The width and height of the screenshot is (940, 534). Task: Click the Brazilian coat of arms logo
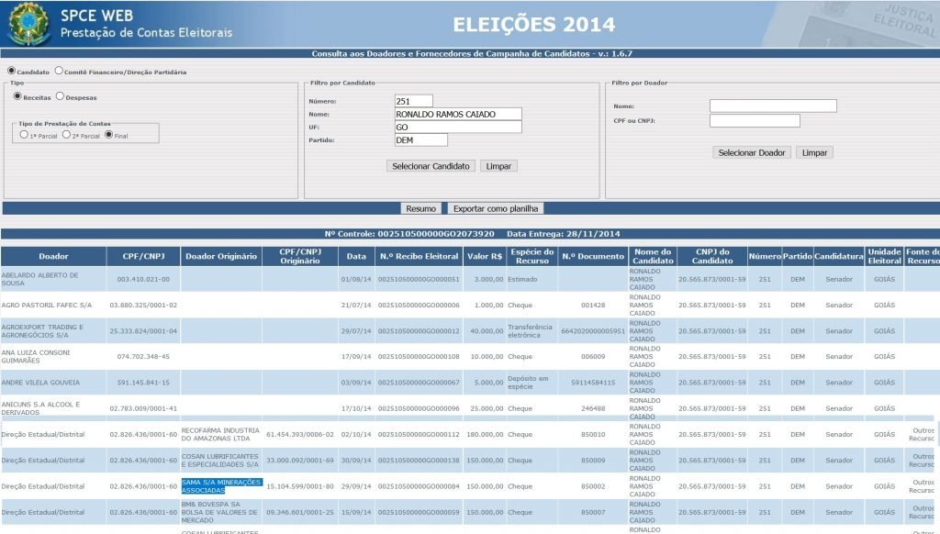[x=28, y=25]
